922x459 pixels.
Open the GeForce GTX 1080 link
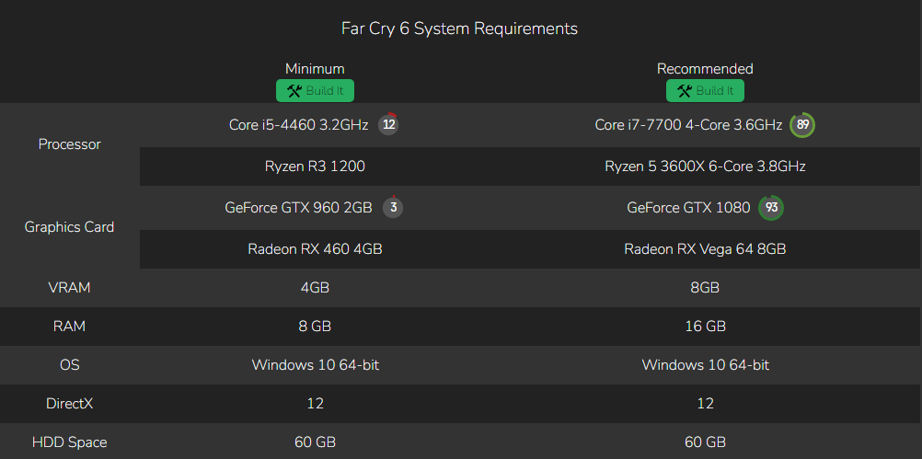coord(688,208)
